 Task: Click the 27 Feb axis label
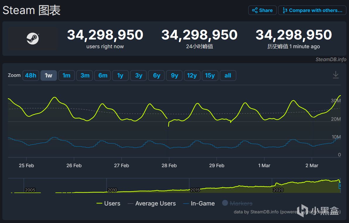click(122, 165)
